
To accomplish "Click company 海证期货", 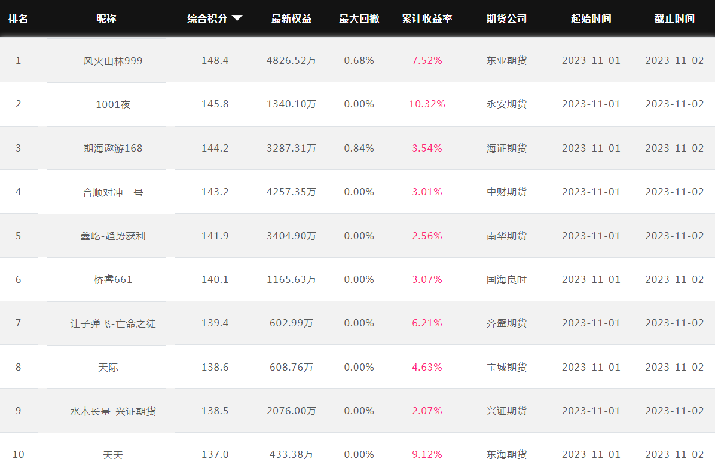I will click(x=506, y=149).
